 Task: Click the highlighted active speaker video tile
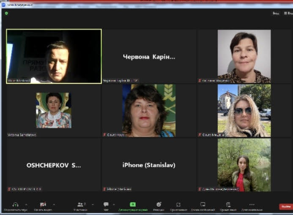tap(54, 56)
